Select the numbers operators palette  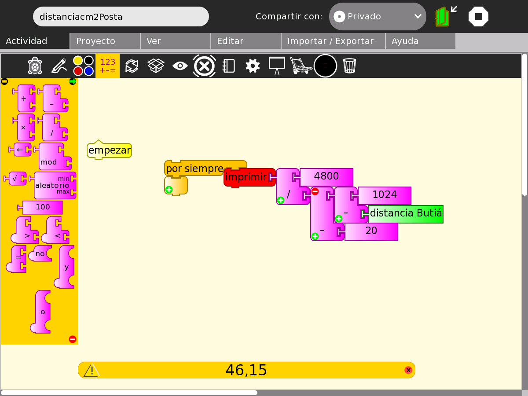pyautogui.click(x=108, y=66)
